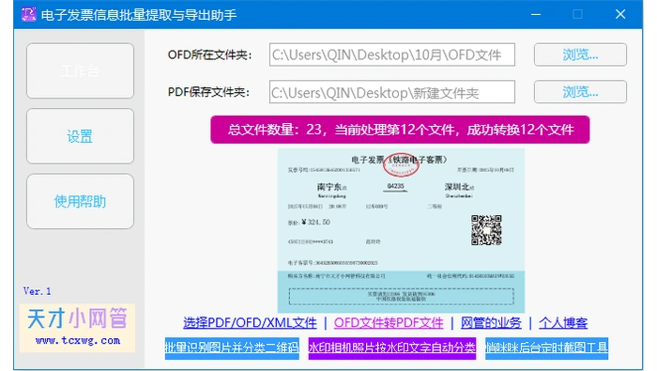Click the OFD所在文件夹 label

(209, 54)
